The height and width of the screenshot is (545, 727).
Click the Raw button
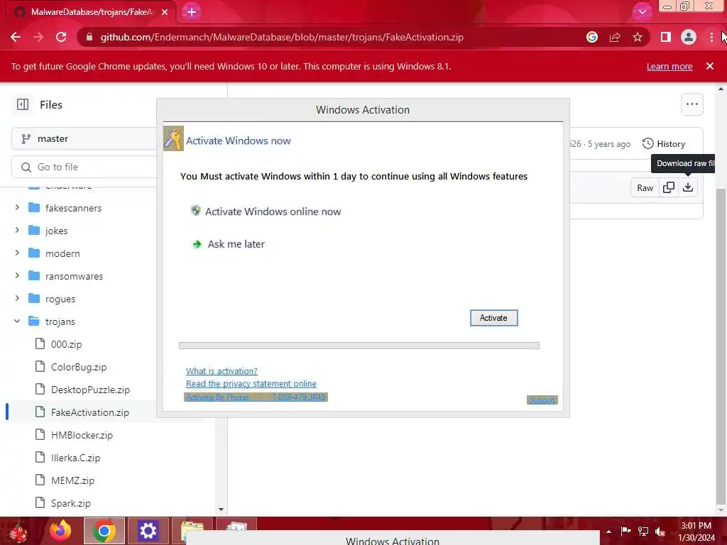(x=645, y=187)
